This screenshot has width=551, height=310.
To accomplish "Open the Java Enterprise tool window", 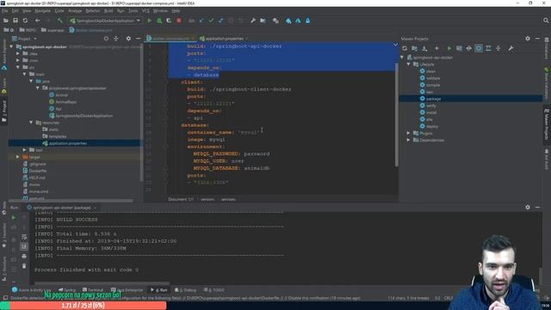I will click(127, 290).
